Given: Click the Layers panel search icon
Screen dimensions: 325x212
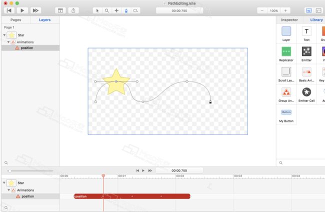Looking at the screenshot, I should point(6,162).
